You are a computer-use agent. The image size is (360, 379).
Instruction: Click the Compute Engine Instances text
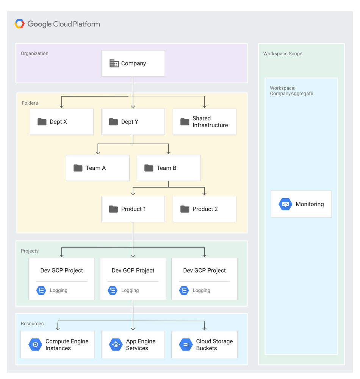tap(67, 345)
